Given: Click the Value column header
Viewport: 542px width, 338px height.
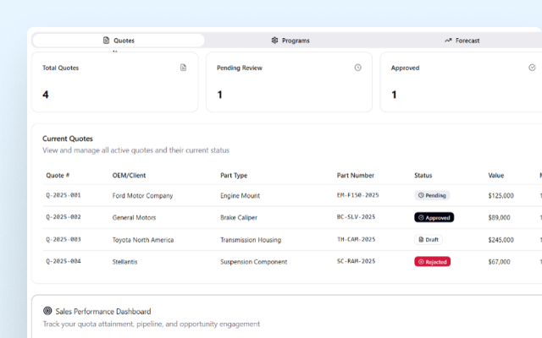Looking at the screenshot, I should (496, 175).
